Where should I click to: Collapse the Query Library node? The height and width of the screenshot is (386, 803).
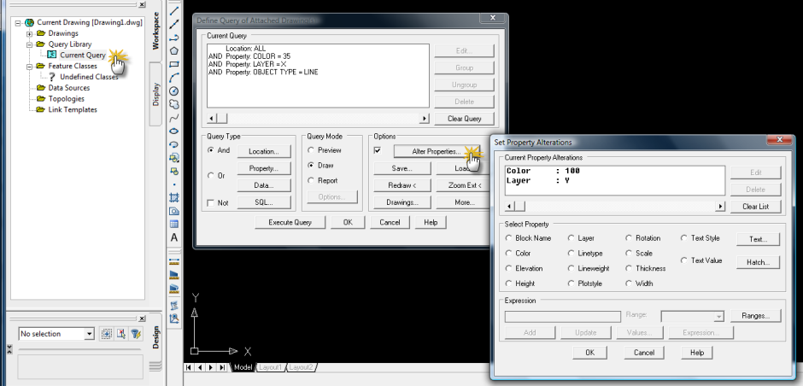(29, 44)
